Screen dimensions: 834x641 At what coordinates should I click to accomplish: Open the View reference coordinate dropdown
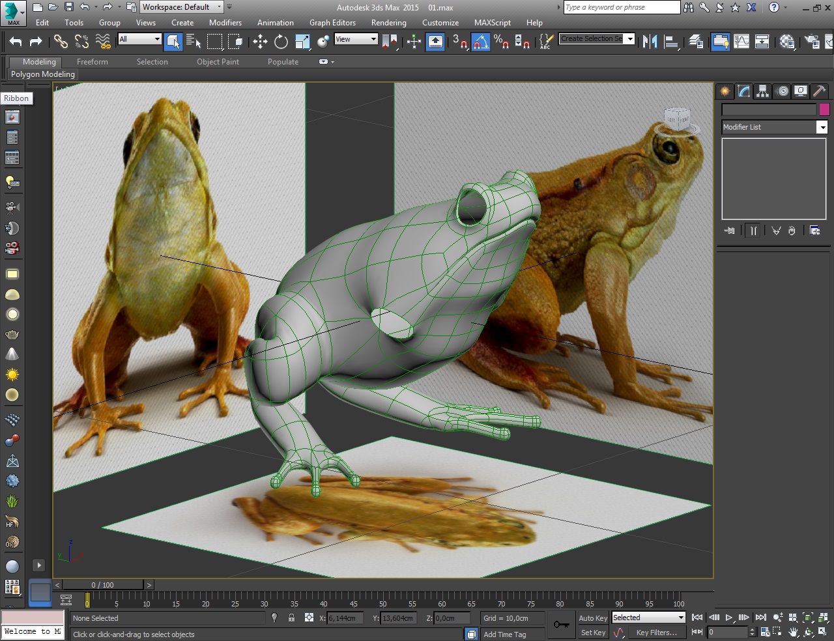356,40
